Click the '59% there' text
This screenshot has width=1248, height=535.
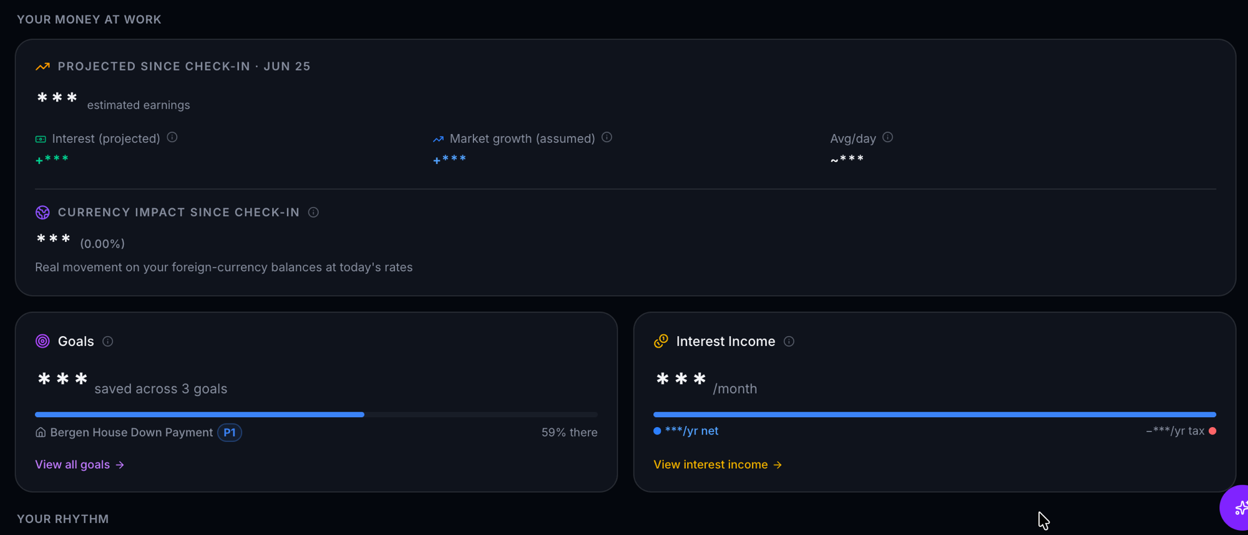(569, 432)
